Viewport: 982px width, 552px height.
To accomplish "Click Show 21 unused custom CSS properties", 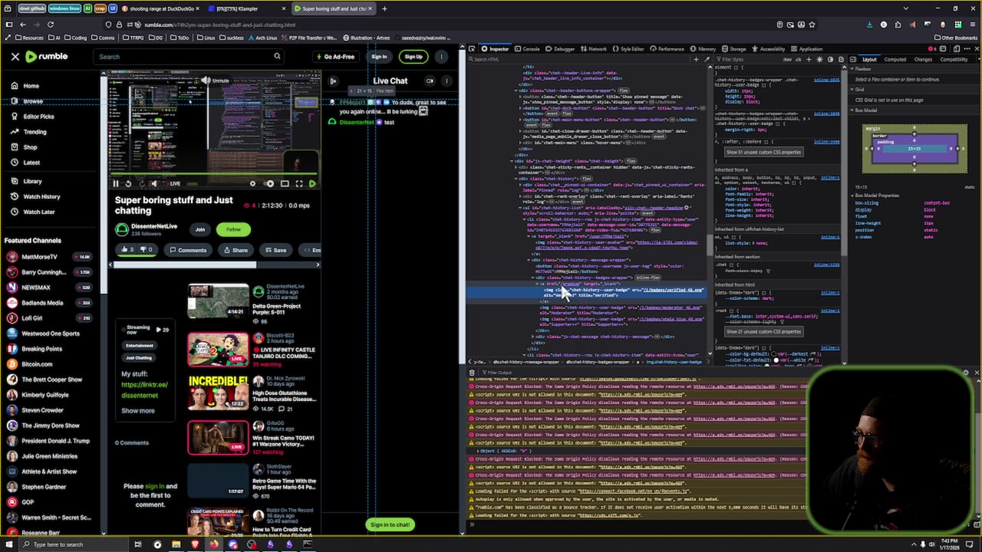I will coord(763,331).
